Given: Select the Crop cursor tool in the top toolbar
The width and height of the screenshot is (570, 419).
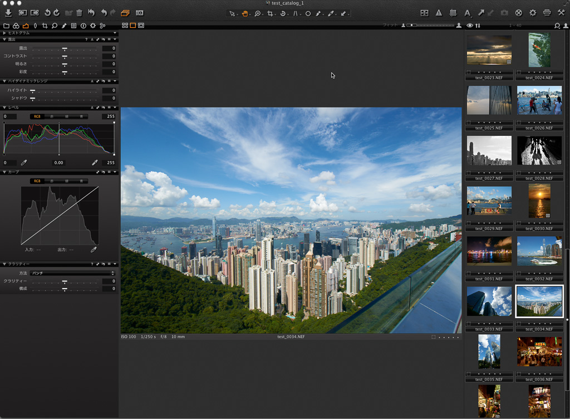Looking at the screenshot, I should tap(270, 13).
